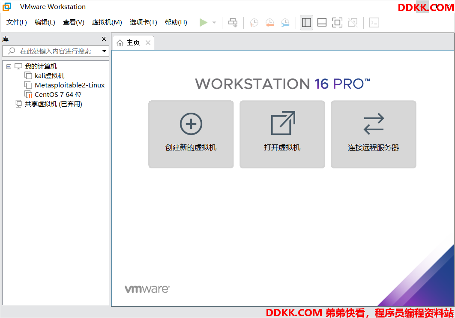Collapse the 我的计算机 tree node

9,67
